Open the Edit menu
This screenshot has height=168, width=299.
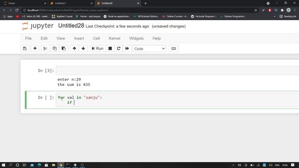[x=44, y=38]
